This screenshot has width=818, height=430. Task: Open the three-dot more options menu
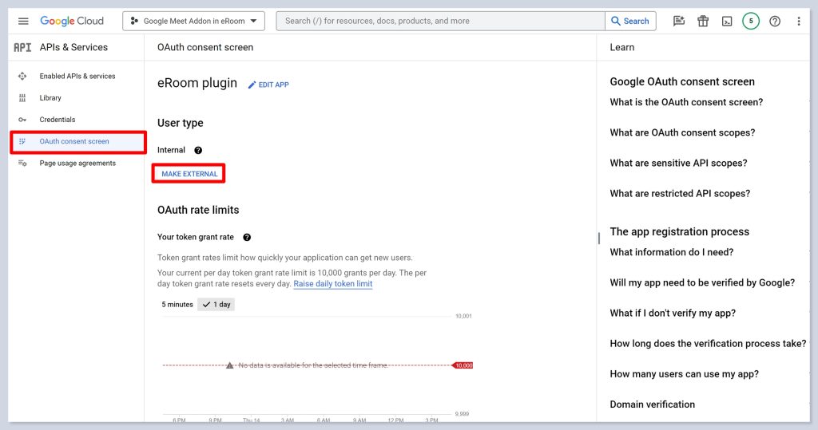pyautogui.click(x=799, y=22)
